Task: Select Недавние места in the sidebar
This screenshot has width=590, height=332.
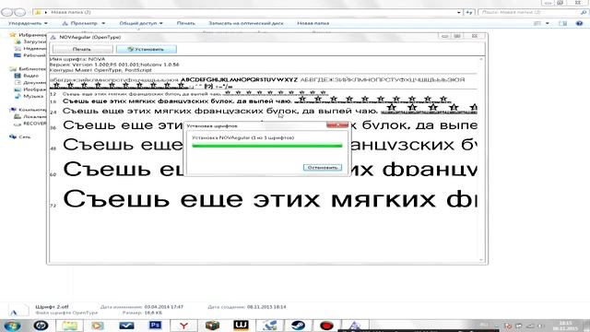Action: click(x=31, y=48)
